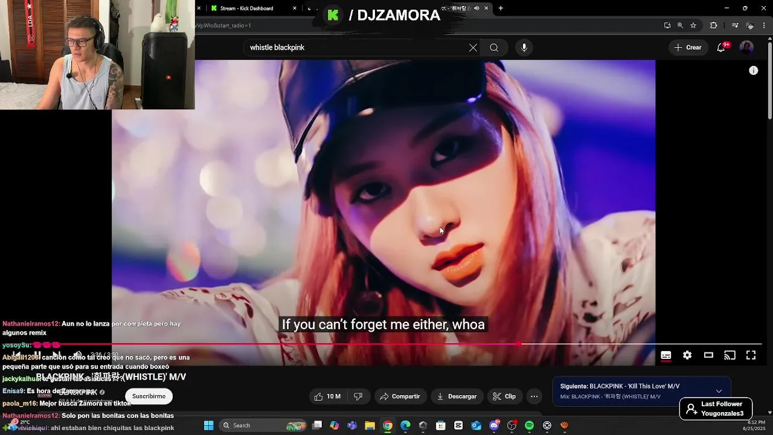
Task: Pause the video with the pause button
Action: (37, 355)
